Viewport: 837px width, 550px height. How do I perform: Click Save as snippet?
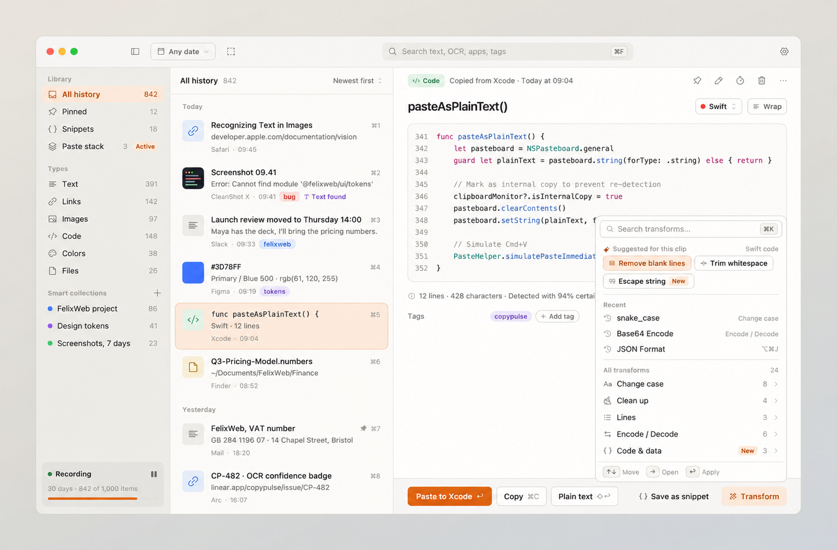(x=674, y=496)
